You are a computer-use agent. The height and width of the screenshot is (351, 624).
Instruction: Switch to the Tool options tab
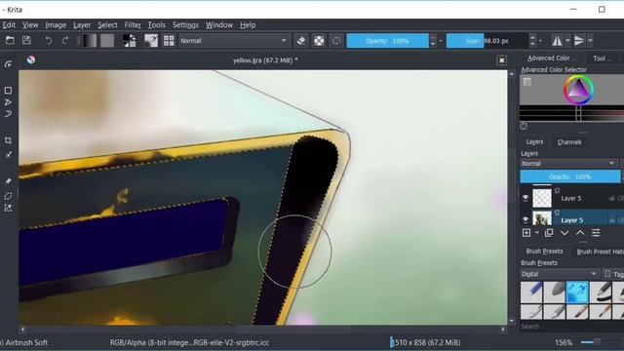pos(602,58)
